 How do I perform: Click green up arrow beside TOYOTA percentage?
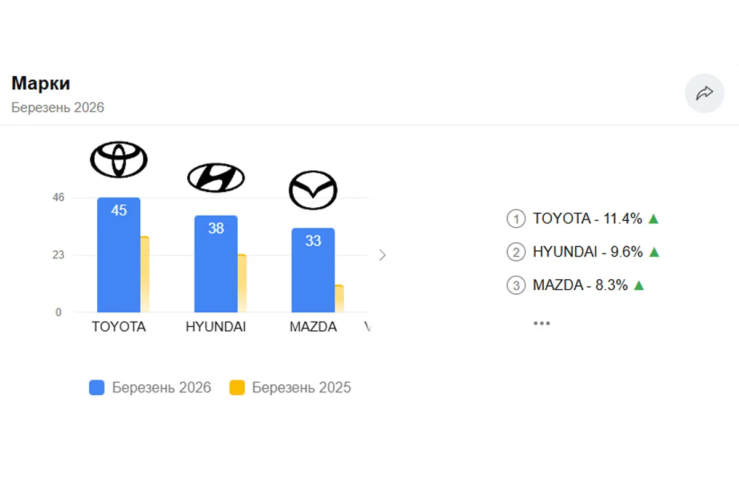click(x=653, y=218)
